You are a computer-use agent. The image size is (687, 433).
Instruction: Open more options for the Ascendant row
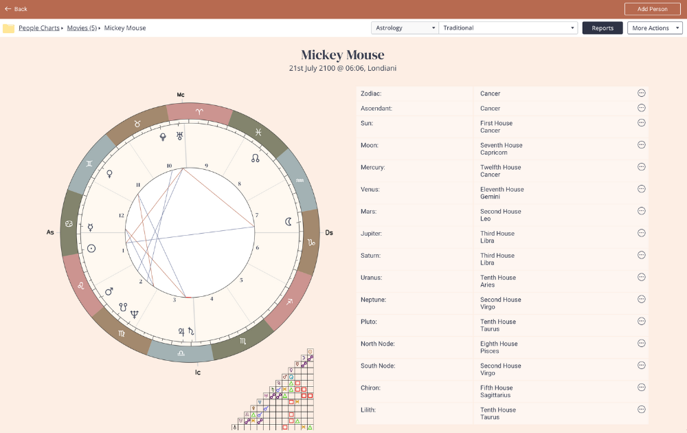(x=642, y=108)
